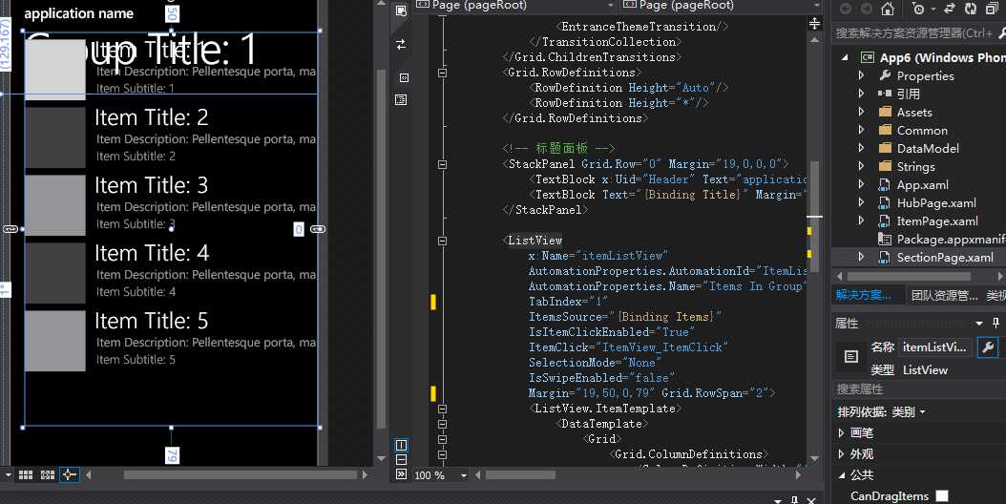Expand the Assets folder
Viewport: 1006px width, 504px height.
[861, 112]
